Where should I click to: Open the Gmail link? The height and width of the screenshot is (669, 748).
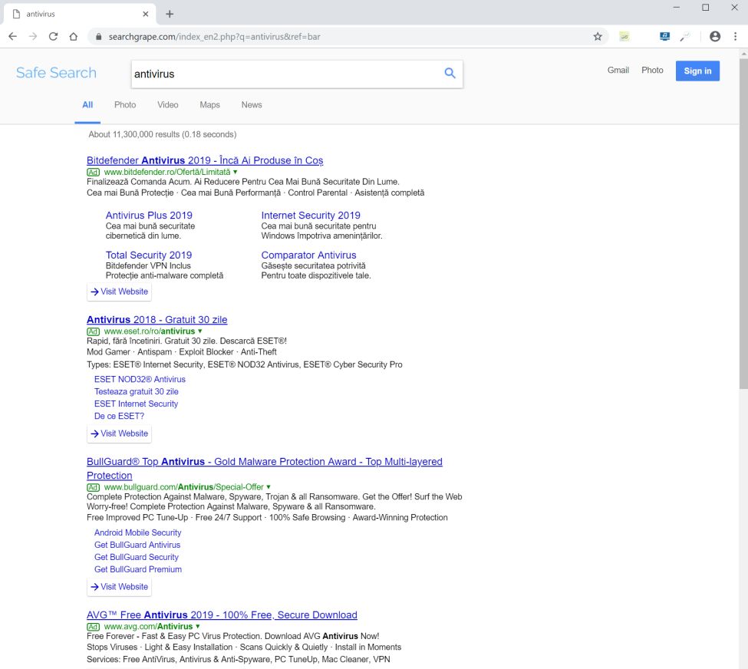tap(618, 70)
